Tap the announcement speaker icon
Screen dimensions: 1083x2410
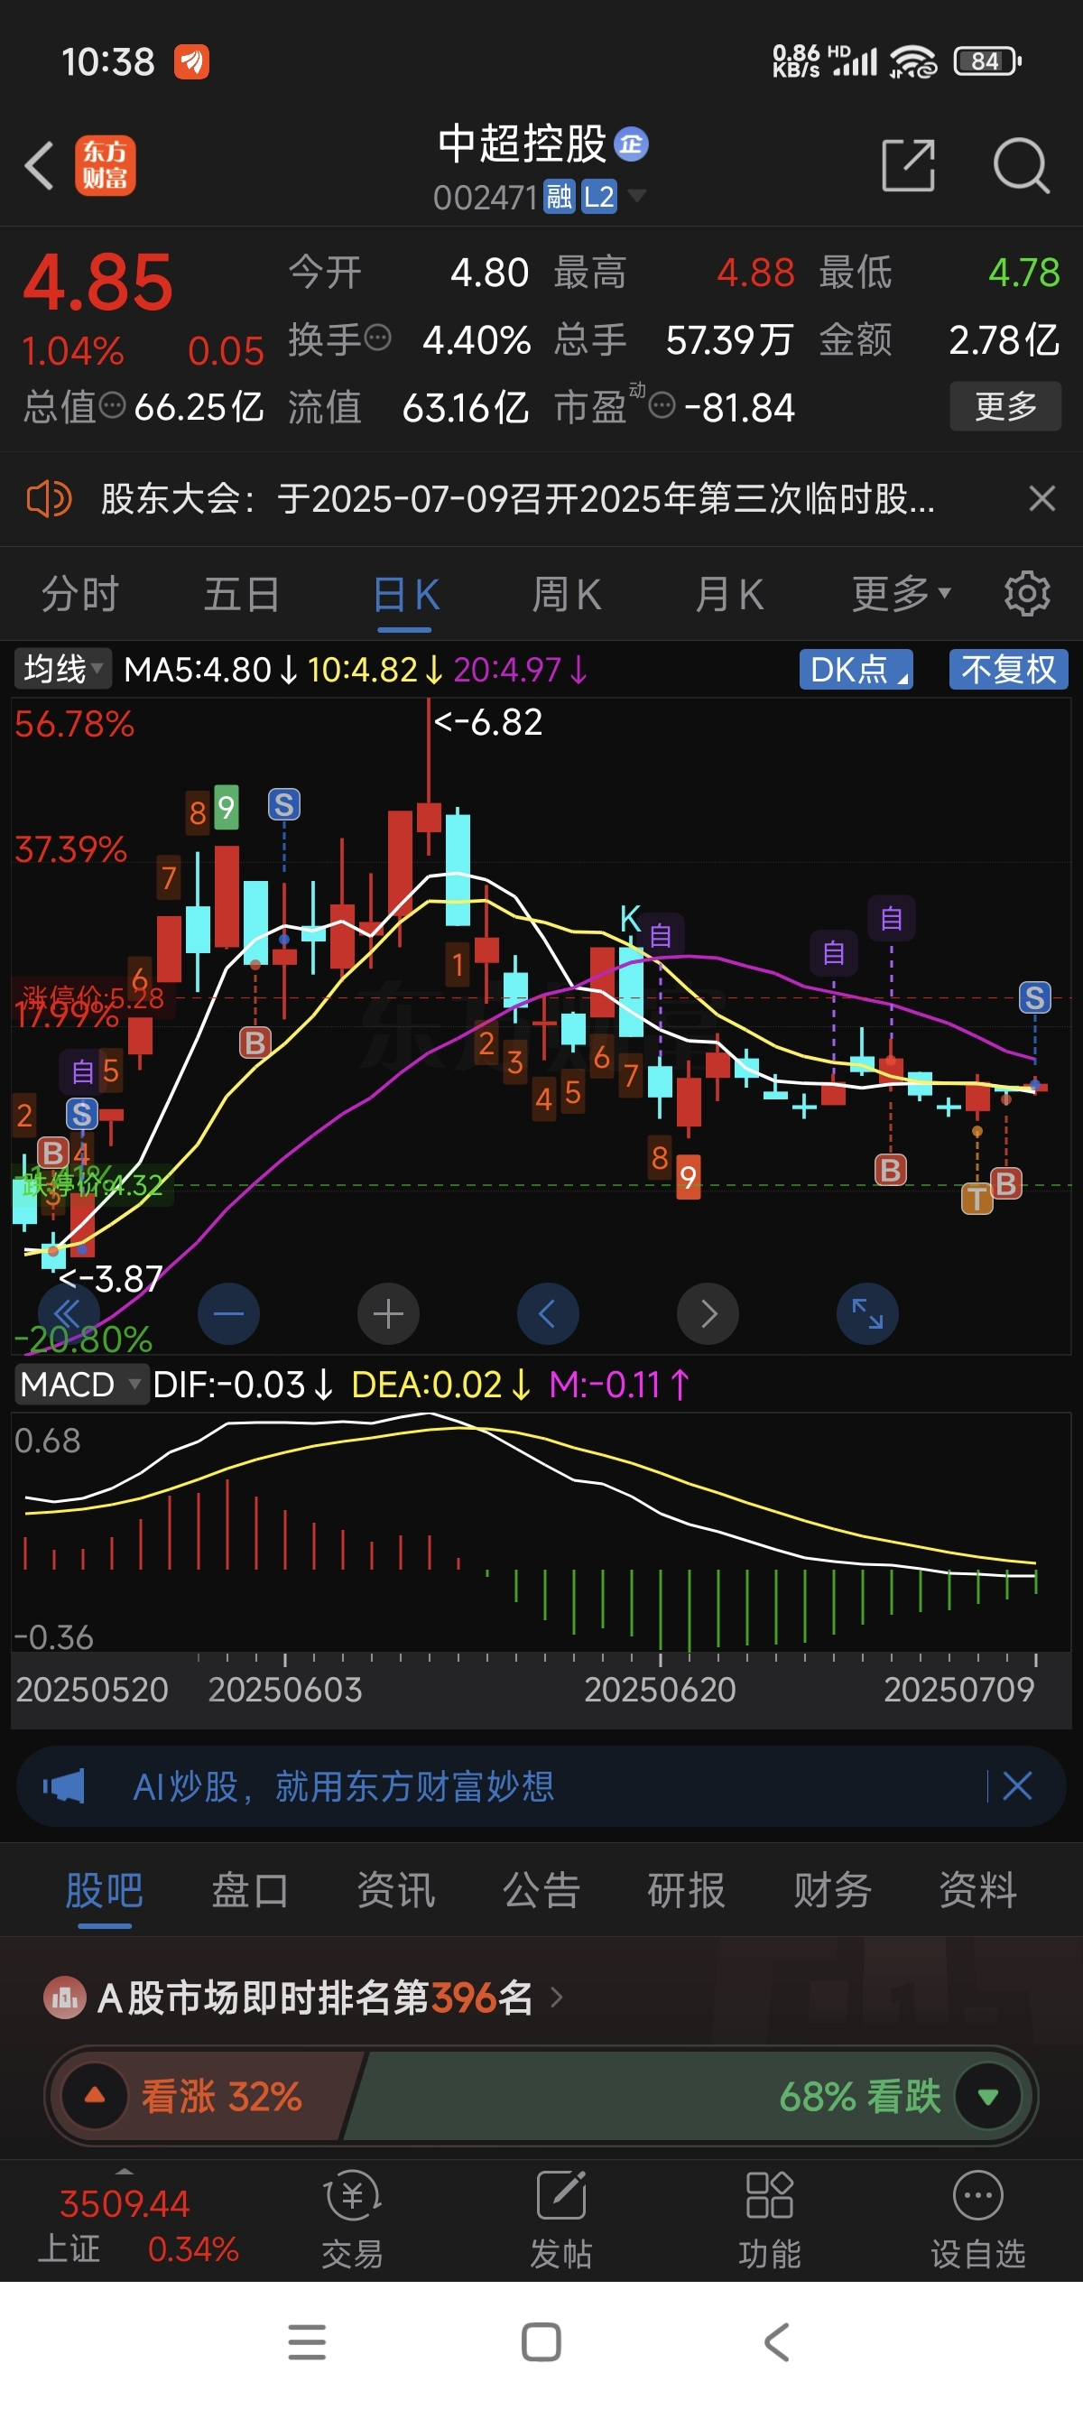tap(49, 498)
